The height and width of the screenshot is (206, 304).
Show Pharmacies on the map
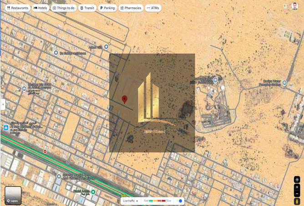tap(131, 8)
